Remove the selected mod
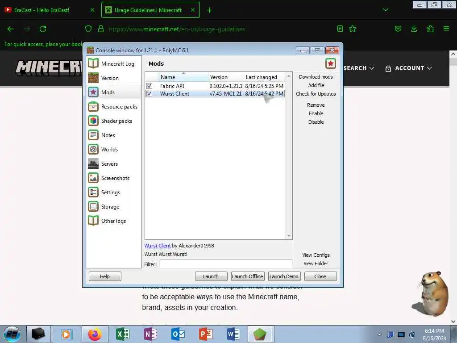Screen dimensions: 457x343 316,105
